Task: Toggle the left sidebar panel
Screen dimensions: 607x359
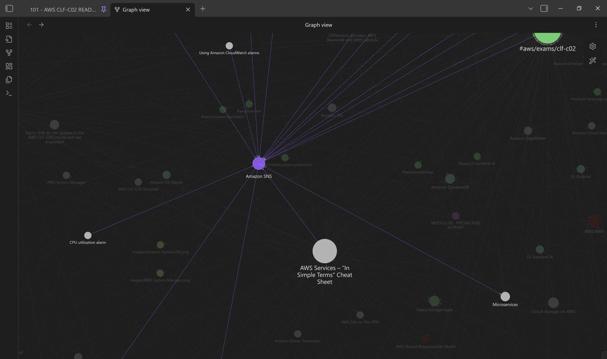Action: pos(9,8)
